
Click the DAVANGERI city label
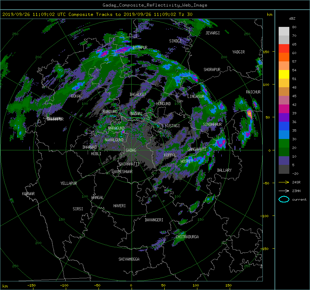154,220
